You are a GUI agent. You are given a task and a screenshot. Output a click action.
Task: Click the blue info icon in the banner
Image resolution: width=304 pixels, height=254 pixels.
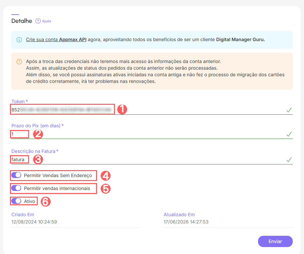pyautogui.click(x=19, y=40)
